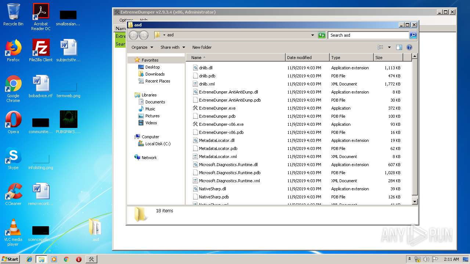Select Microsoft.Diagnostics.Runtime.xml file

229,181
